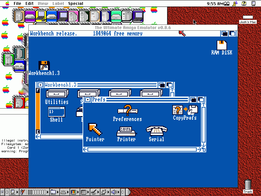The height and width of the screenshot is (196, 261).
Task: Open the Serial telephone icon
Action: pos(157,131)
